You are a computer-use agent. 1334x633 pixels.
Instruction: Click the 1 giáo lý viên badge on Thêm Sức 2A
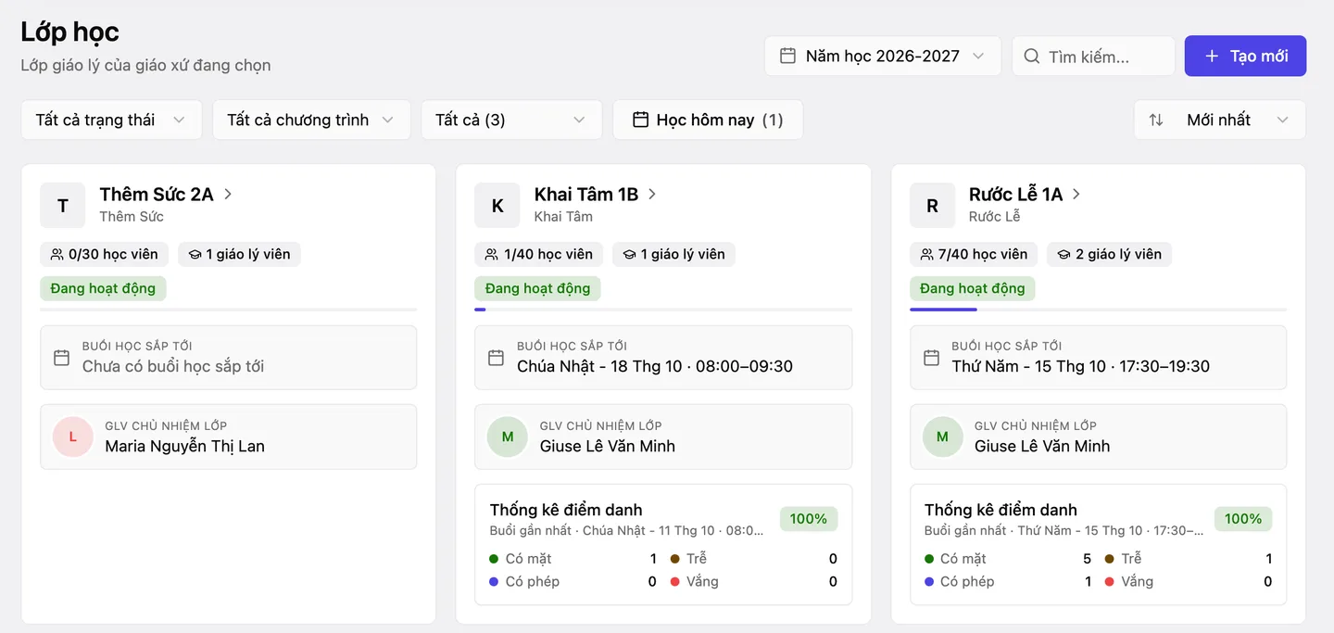tap(239, 254)
